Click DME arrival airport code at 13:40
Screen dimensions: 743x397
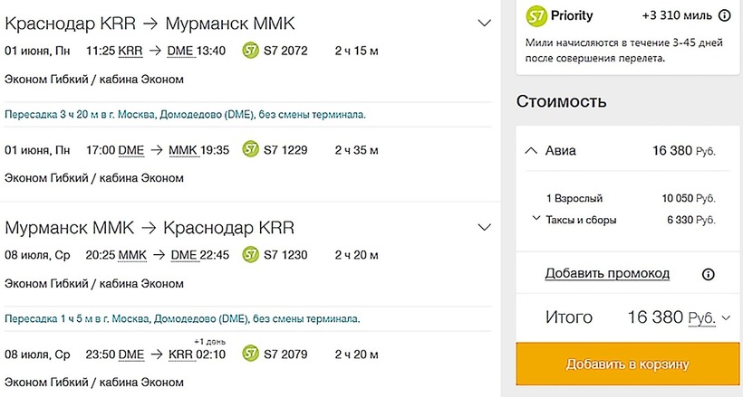click(x=180, y=51)
